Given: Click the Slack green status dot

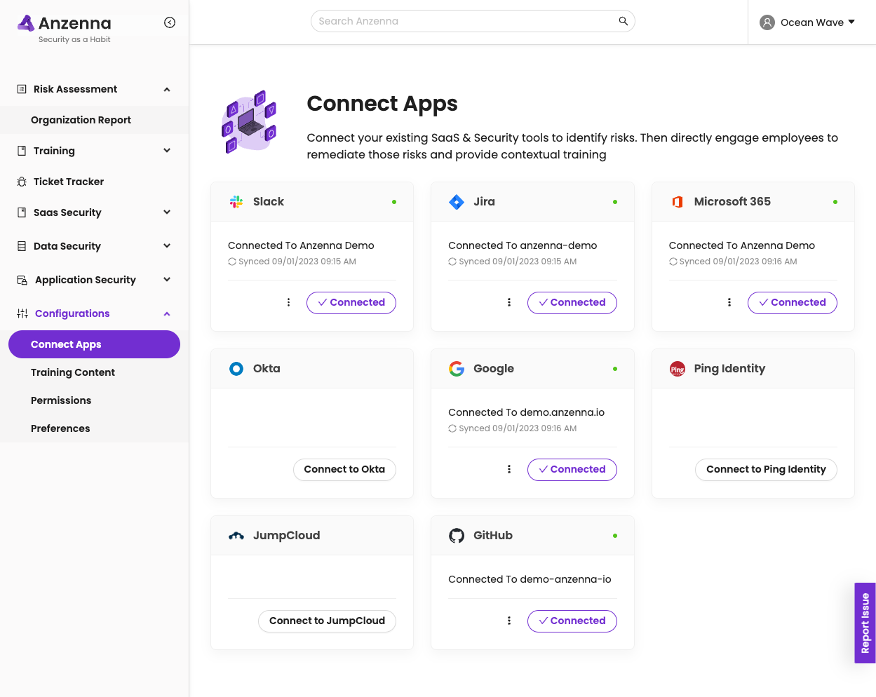Looking at the screenshot, I should (394, 202).
